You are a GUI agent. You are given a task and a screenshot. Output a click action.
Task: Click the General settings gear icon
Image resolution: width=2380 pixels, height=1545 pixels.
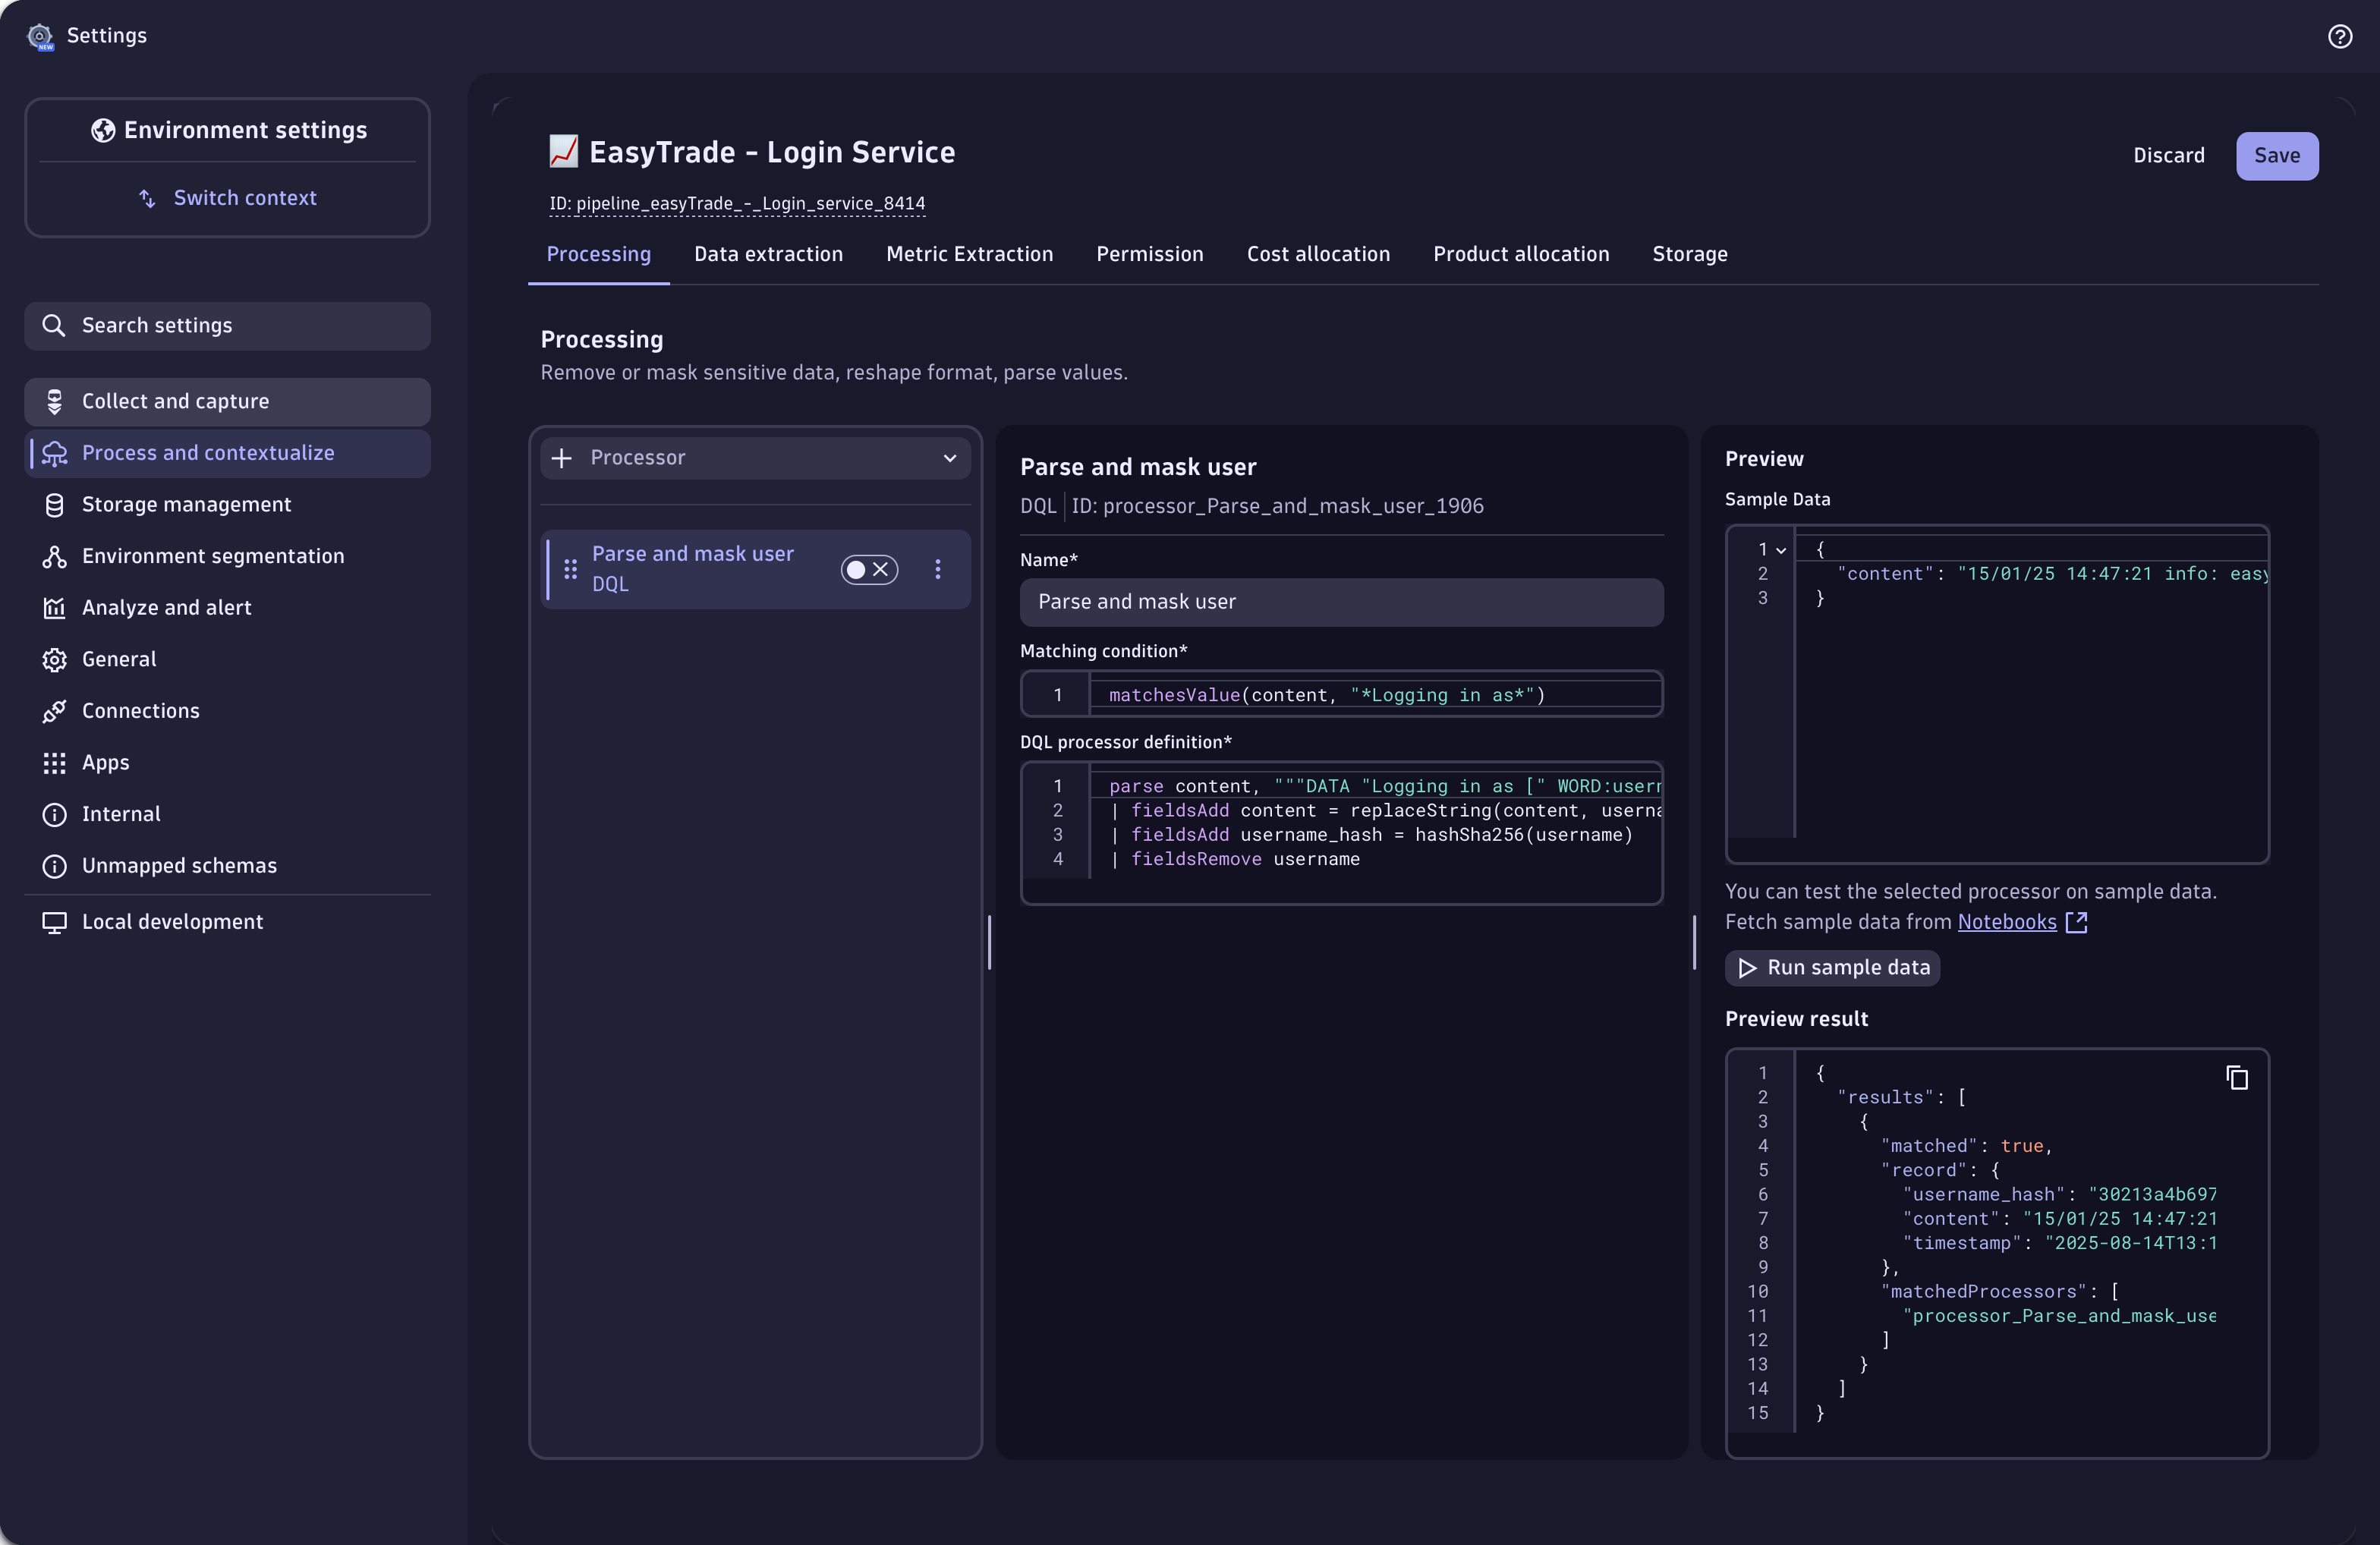click(55, 659)
